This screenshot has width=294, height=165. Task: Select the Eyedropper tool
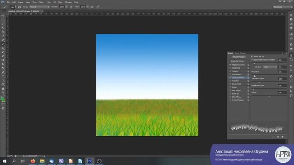click(3, 36)
